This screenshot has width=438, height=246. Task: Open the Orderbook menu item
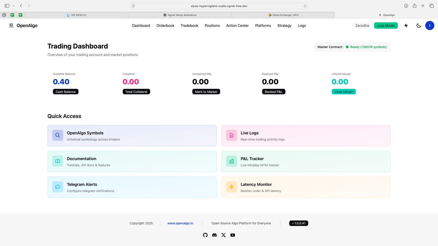click(x=165, y=26)
